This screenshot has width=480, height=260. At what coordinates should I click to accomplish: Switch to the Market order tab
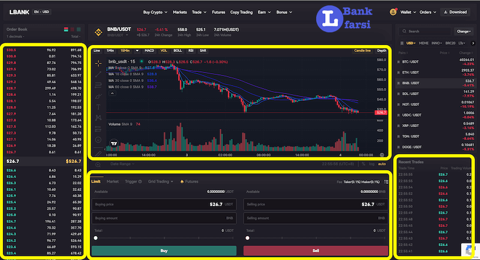point(113,181)
